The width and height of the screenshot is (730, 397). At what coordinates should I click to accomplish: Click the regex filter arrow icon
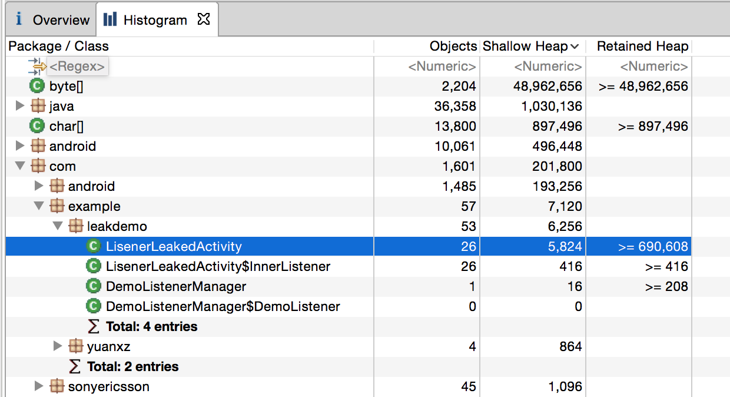(x=36, y=66)
